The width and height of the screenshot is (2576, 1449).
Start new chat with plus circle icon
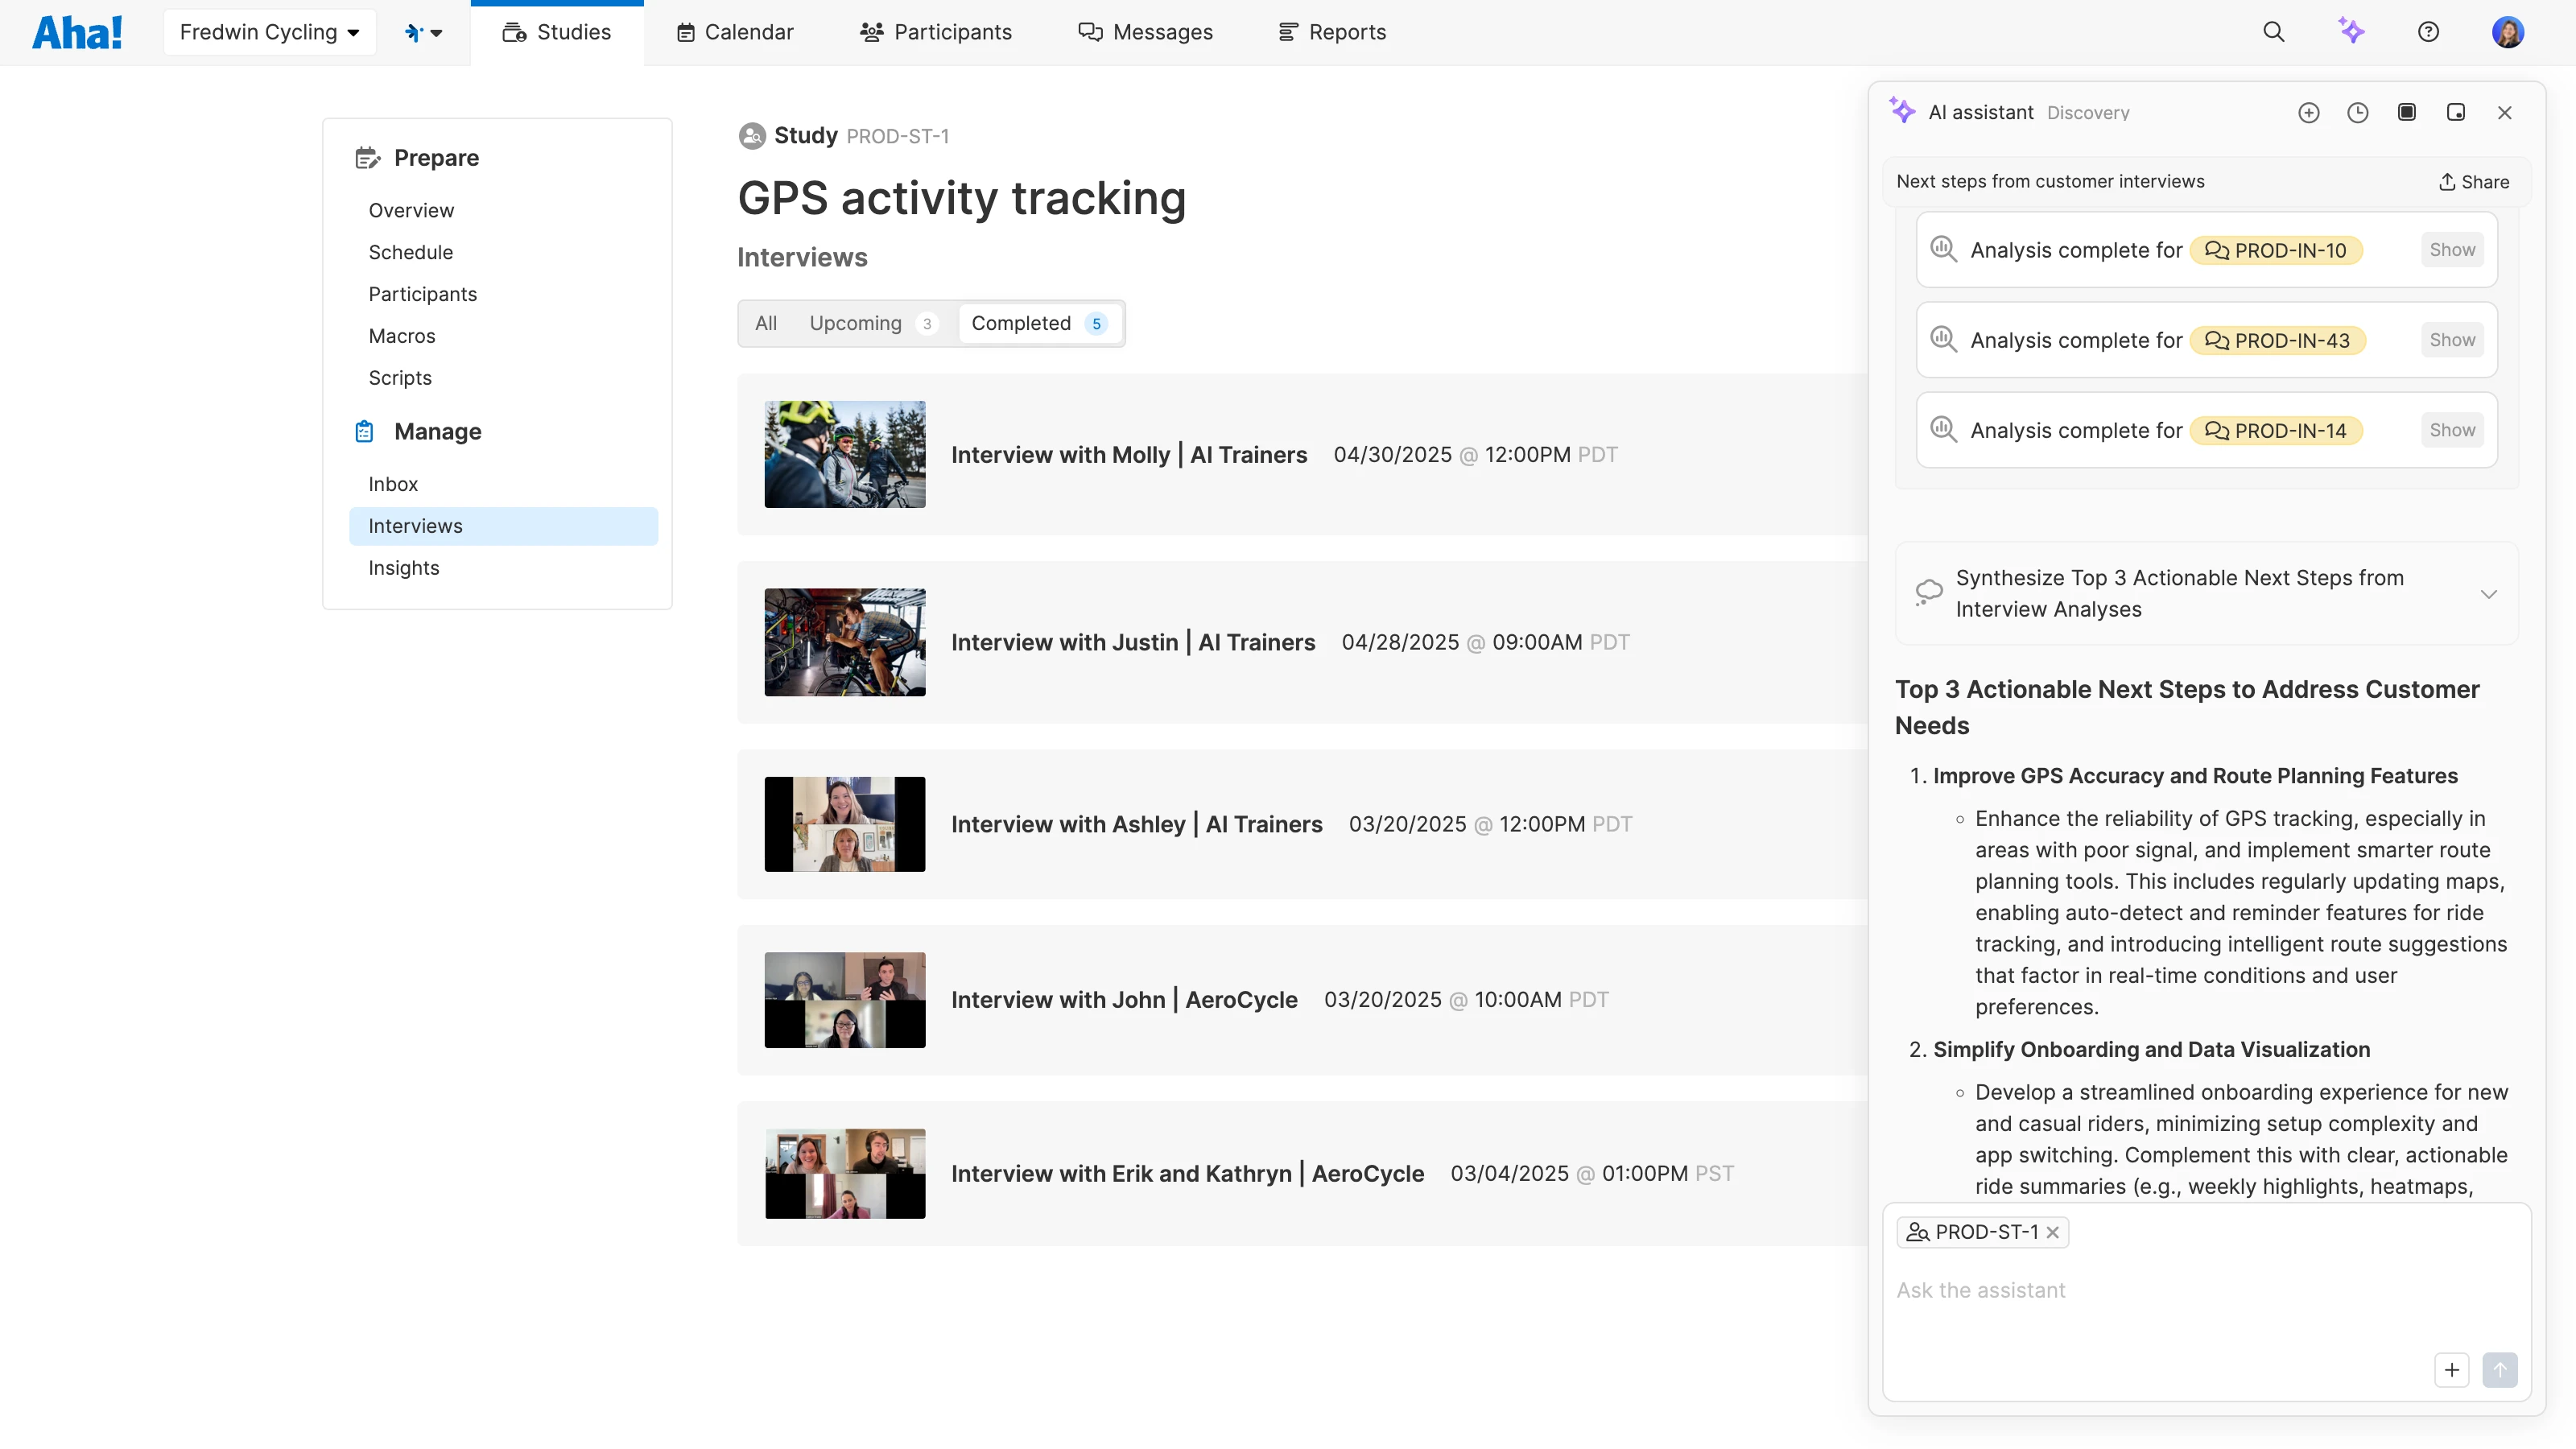[2308, 113]
